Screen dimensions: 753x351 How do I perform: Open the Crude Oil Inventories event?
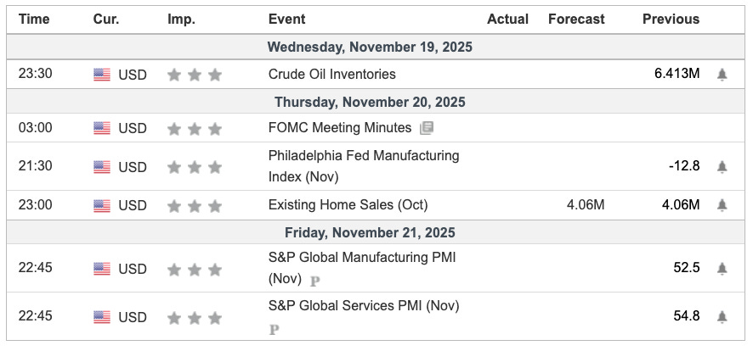pos(331,75)
